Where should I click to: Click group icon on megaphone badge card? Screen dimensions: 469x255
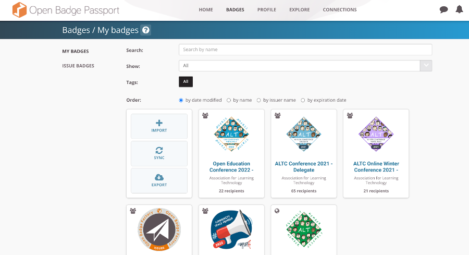coord(205,211)
